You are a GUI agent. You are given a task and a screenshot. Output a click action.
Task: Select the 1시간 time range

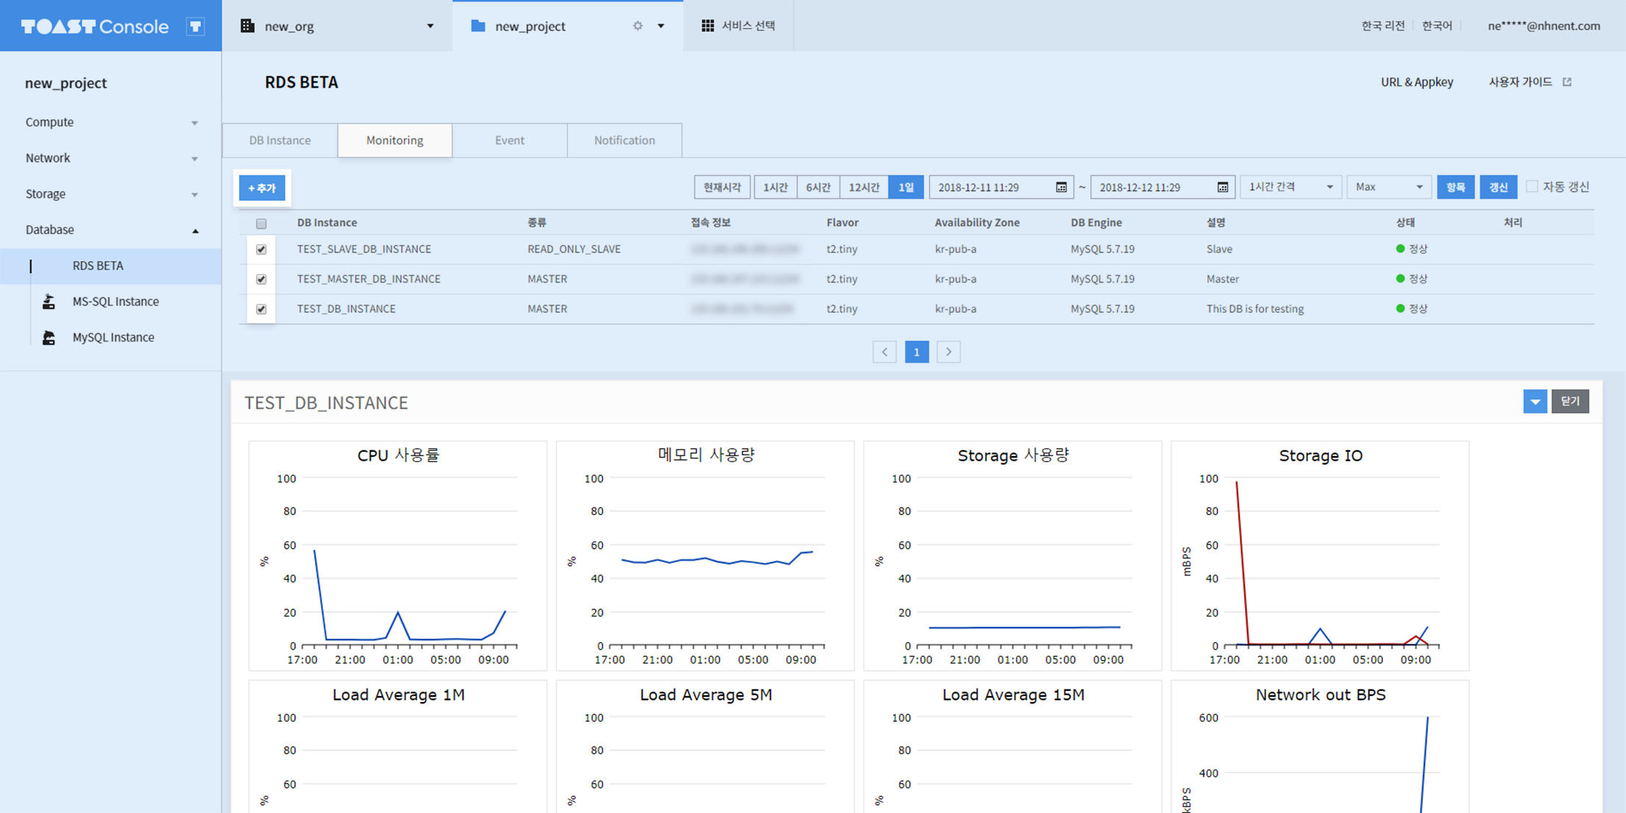(x=775, y=188)
